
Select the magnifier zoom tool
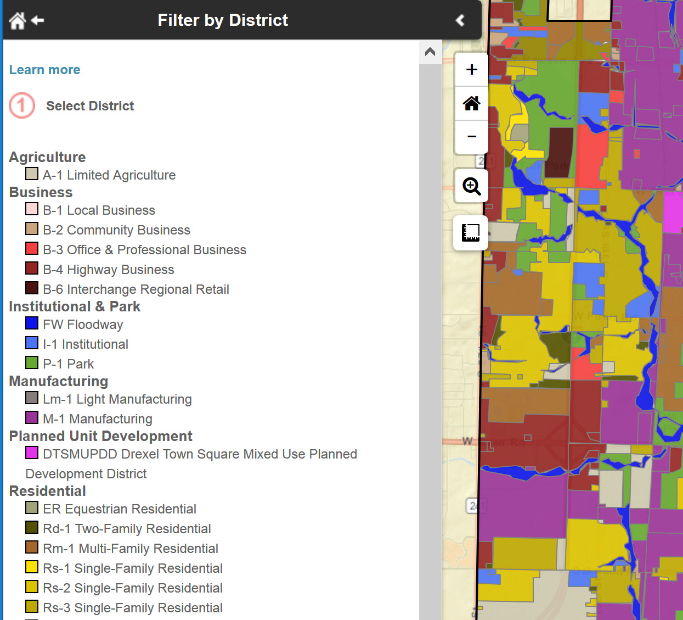click(x=471, y=186)
